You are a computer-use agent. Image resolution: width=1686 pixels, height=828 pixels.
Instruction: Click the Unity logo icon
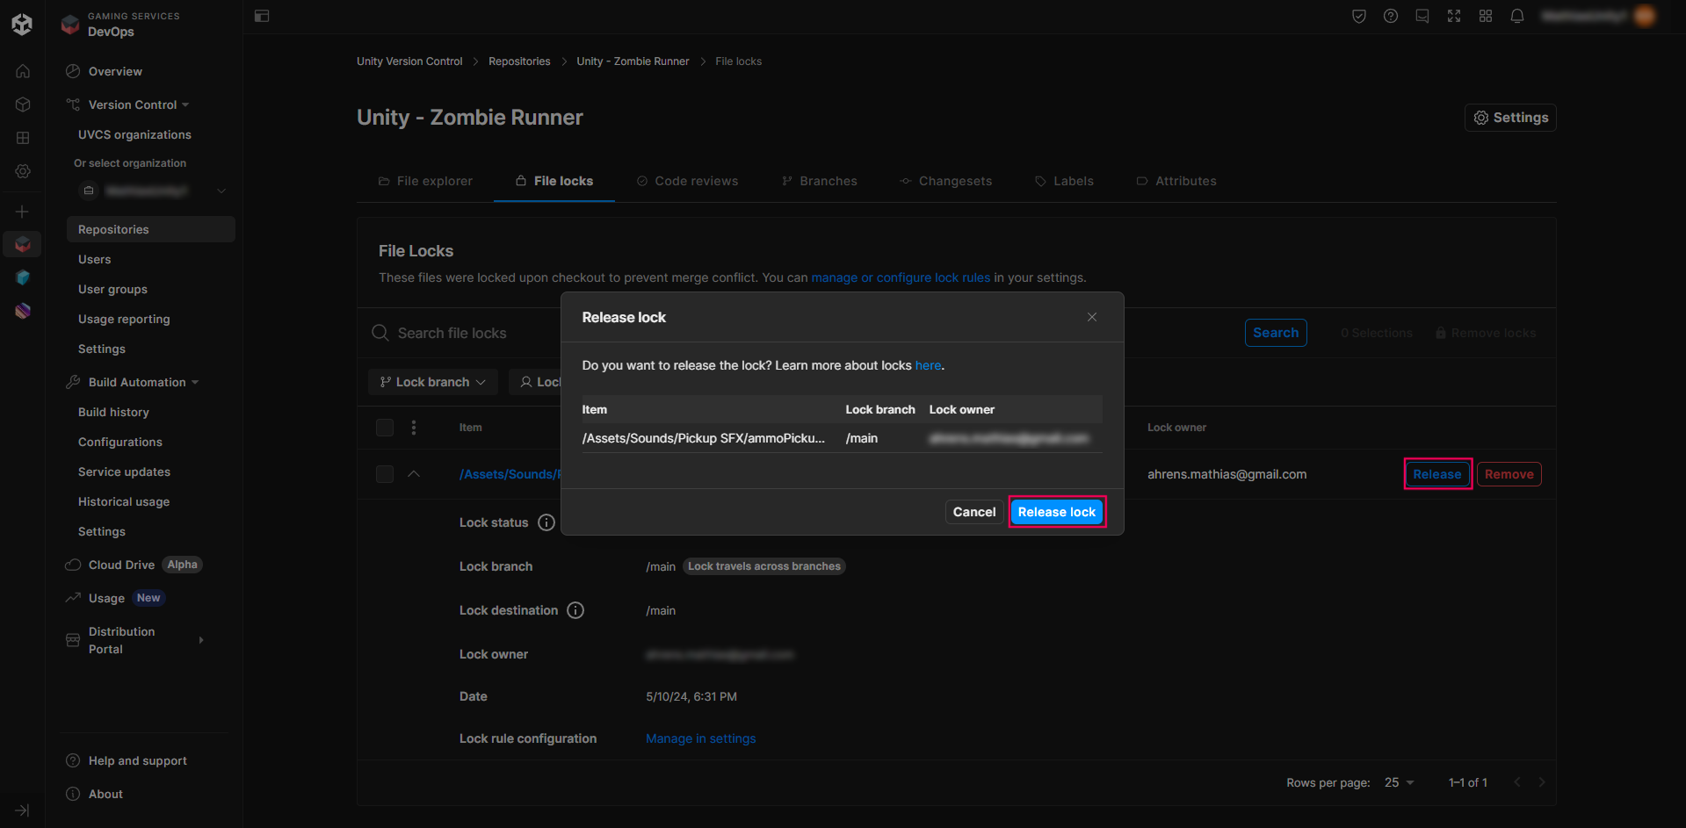coord(22,24)
